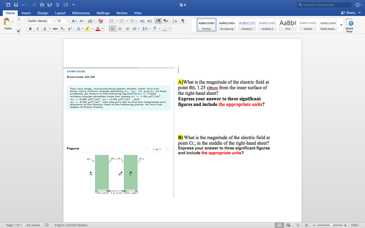Select the Review tab
This screenshot has height=228, width=365.
click(122, 13)
